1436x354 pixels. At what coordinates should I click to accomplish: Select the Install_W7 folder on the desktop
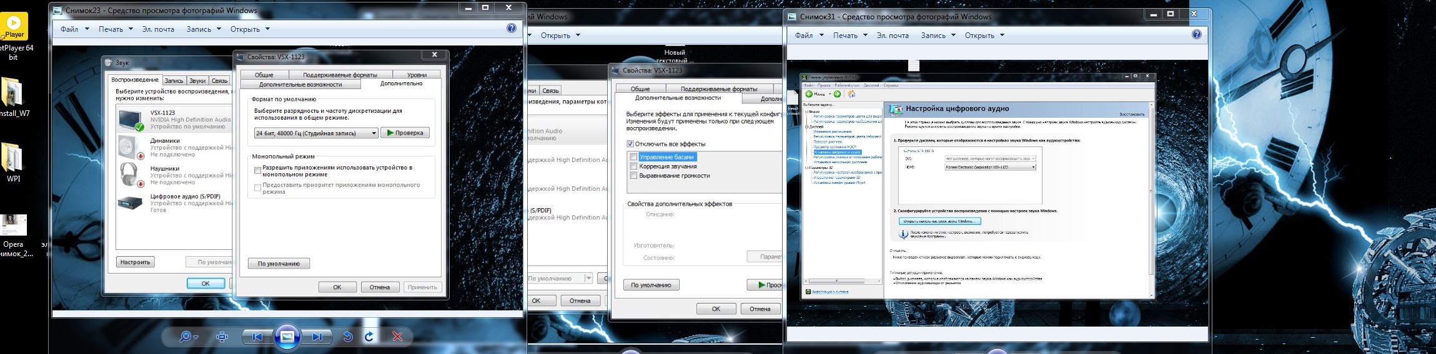[x=14, y=97]
